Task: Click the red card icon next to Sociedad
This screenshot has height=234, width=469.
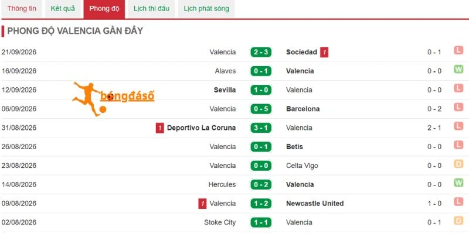Action: [324, 52]
